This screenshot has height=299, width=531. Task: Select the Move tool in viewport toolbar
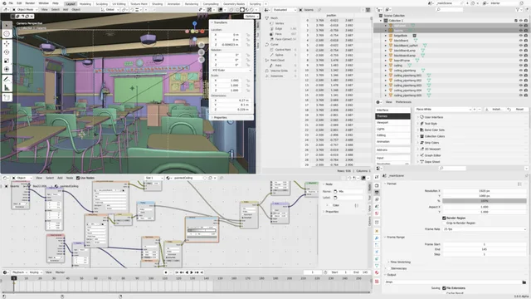7,43
